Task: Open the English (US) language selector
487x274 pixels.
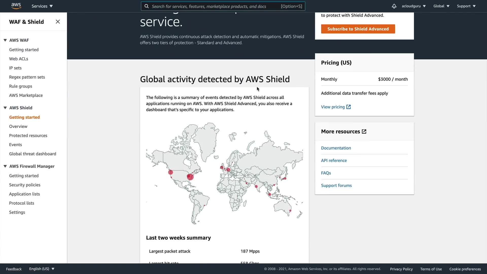Action: click(42, 269)
